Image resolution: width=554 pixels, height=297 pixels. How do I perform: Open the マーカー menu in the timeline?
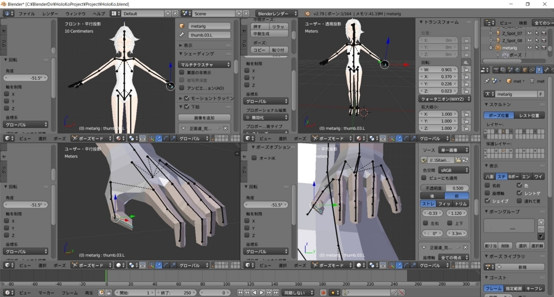pos(47,293)
